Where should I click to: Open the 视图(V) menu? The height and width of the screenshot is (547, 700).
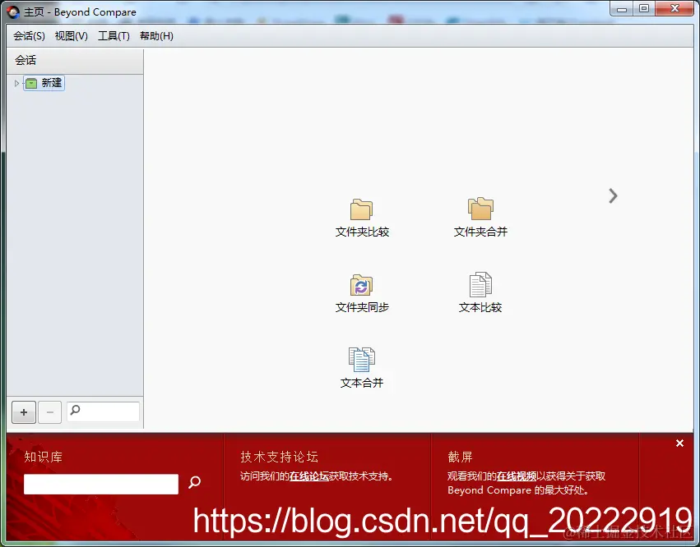coord(72,36)
